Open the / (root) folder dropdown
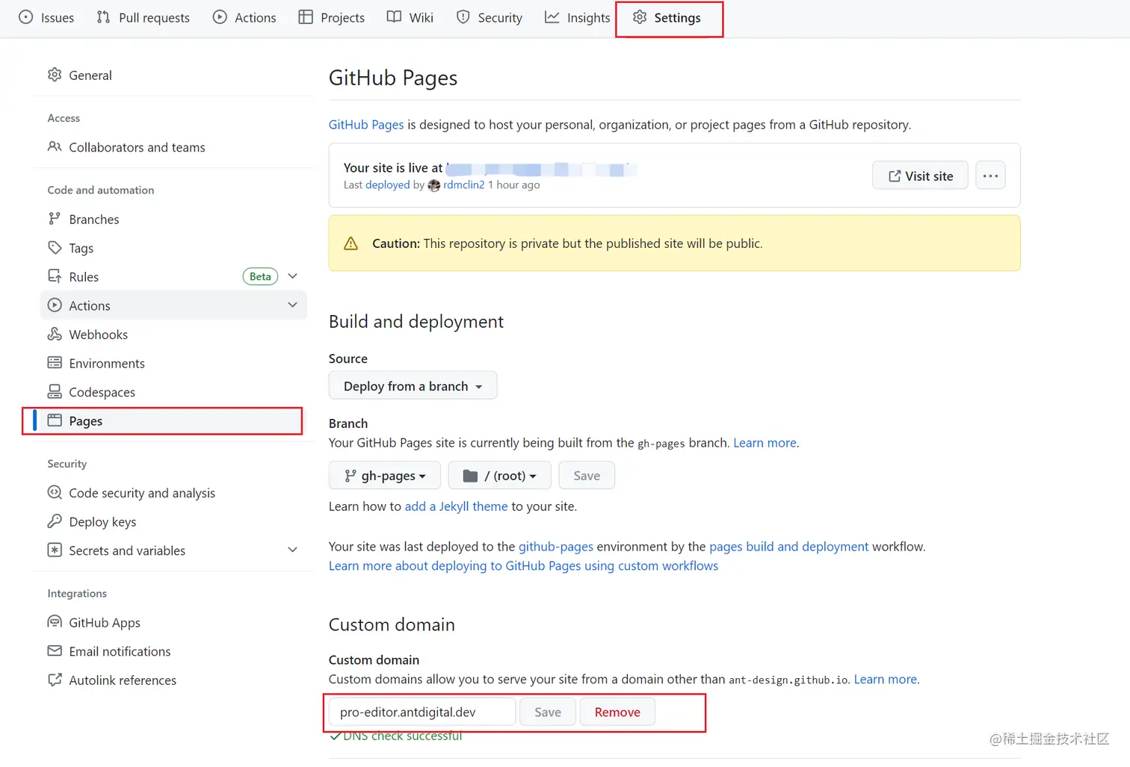This screenshot has width=1130, height=767. click(499, 475)
